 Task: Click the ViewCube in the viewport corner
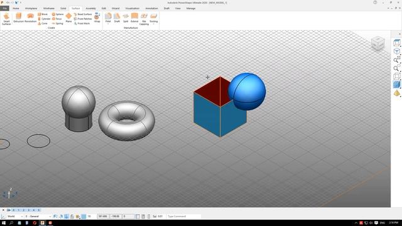[378, 43]
